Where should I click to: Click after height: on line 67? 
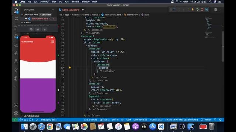click(x=109, y=68)
